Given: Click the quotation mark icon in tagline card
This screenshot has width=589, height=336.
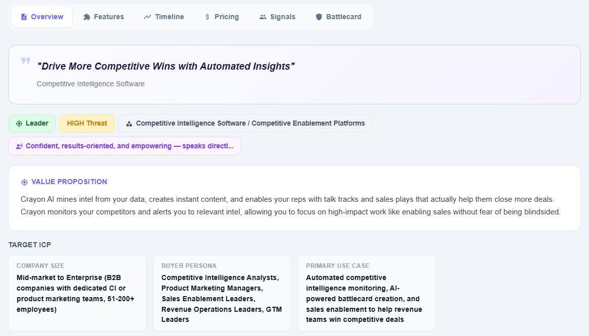Looking at the screenshot, I should pyautogui.click(x=26, y=61).
